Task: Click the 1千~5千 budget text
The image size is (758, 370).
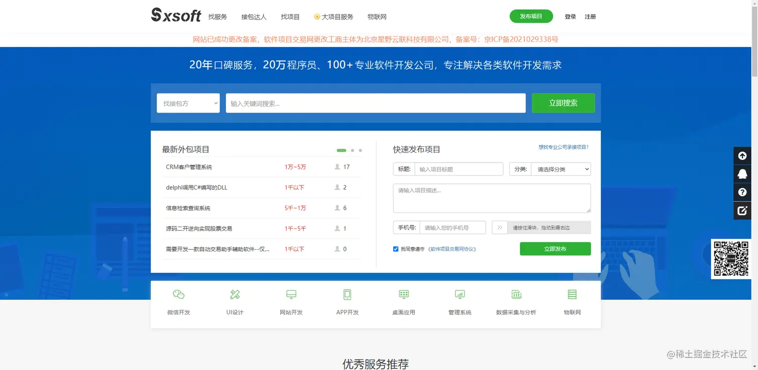Action: (295, 229)
